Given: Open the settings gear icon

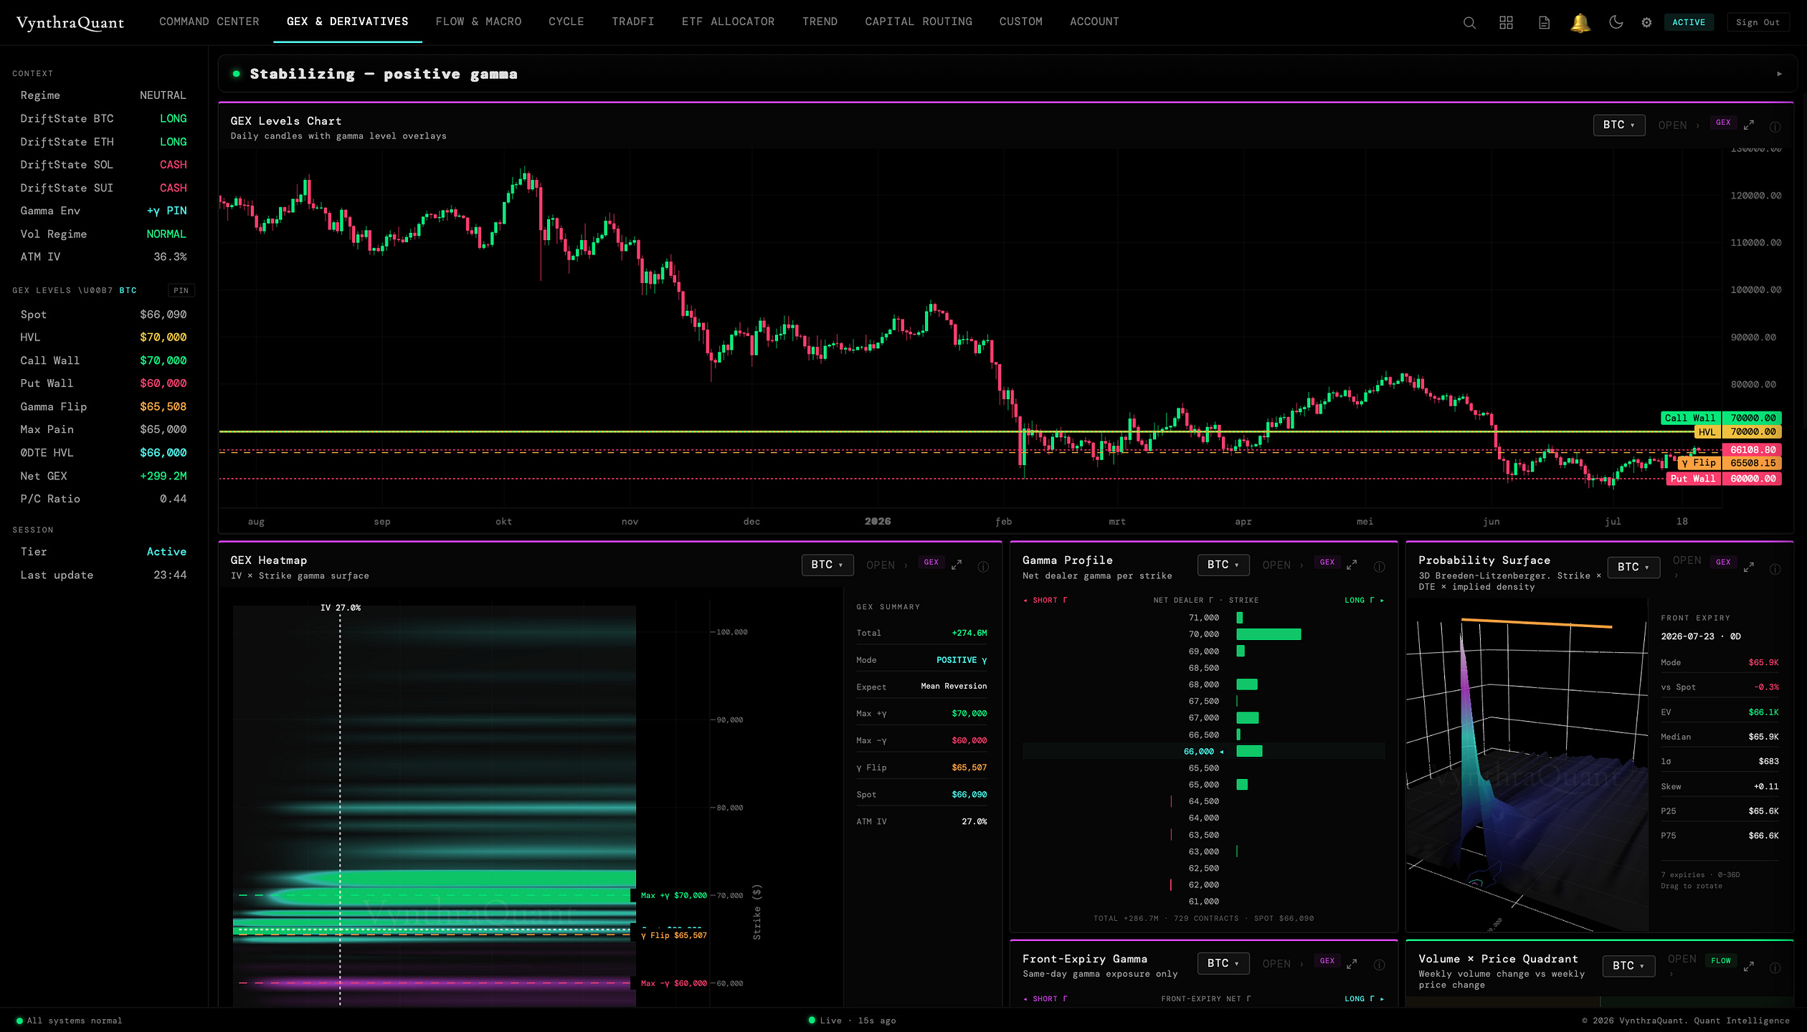Looking at the screenshot, I should click(1646, 22).
